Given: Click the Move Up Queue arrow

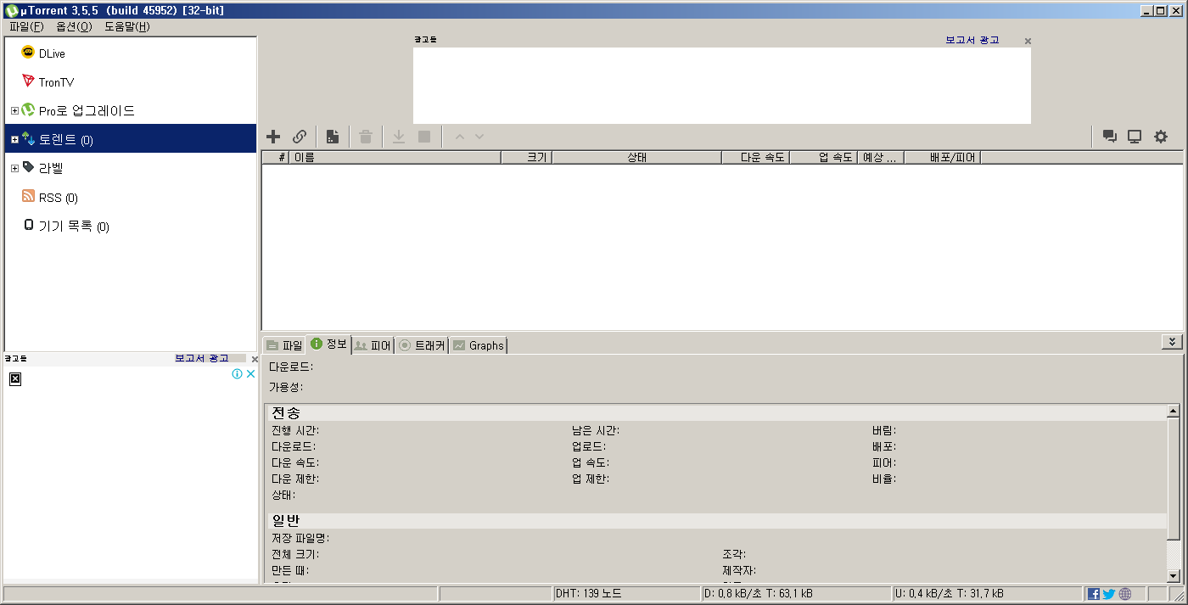Looking at the screenshot, I should [459, 137].
